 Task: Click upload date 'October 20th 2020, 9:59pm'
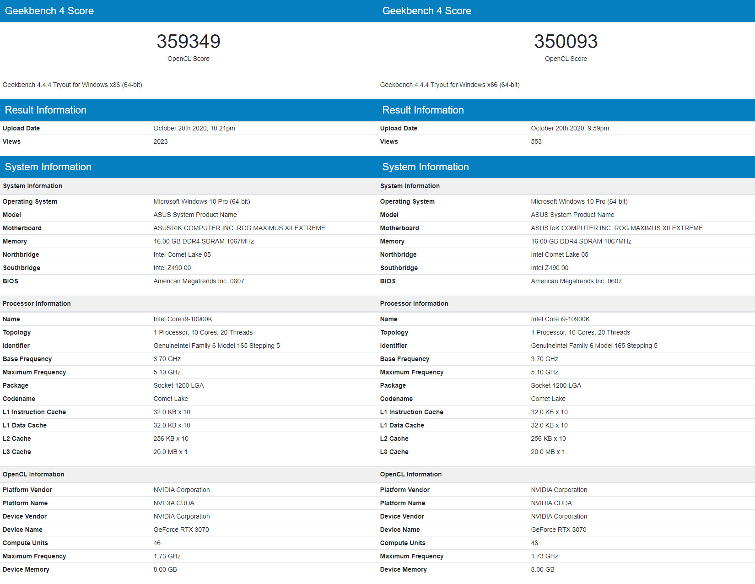[x=570, y=128]
